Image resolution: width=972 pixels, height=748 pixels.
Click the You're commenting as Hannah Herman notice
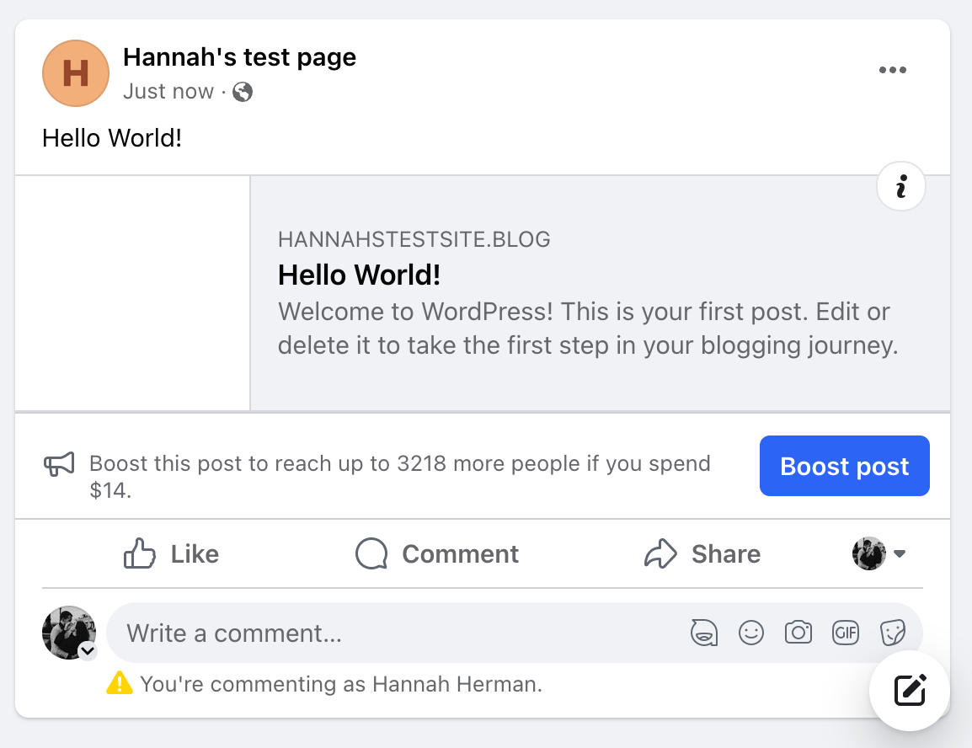coord(341,684)
